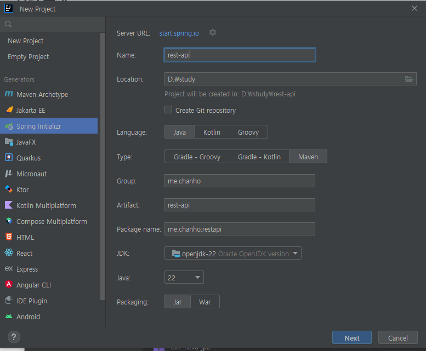Open the start.spring.io server link
This screenshot has height=351, width=426.
pyautogui.click(x=179, y=33)
